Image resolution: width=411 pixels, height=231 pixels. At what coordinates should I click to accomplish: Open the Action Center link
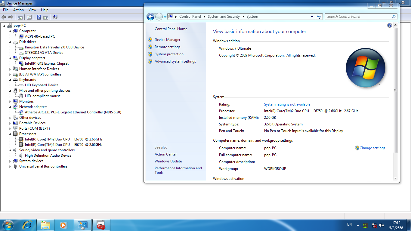click(165, 154)
